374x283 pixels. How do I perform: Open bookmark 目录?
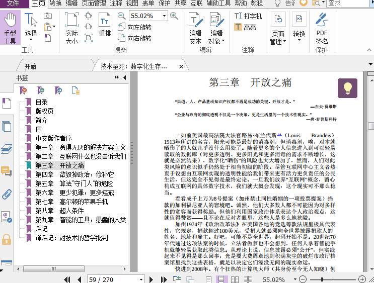(41, 102)
